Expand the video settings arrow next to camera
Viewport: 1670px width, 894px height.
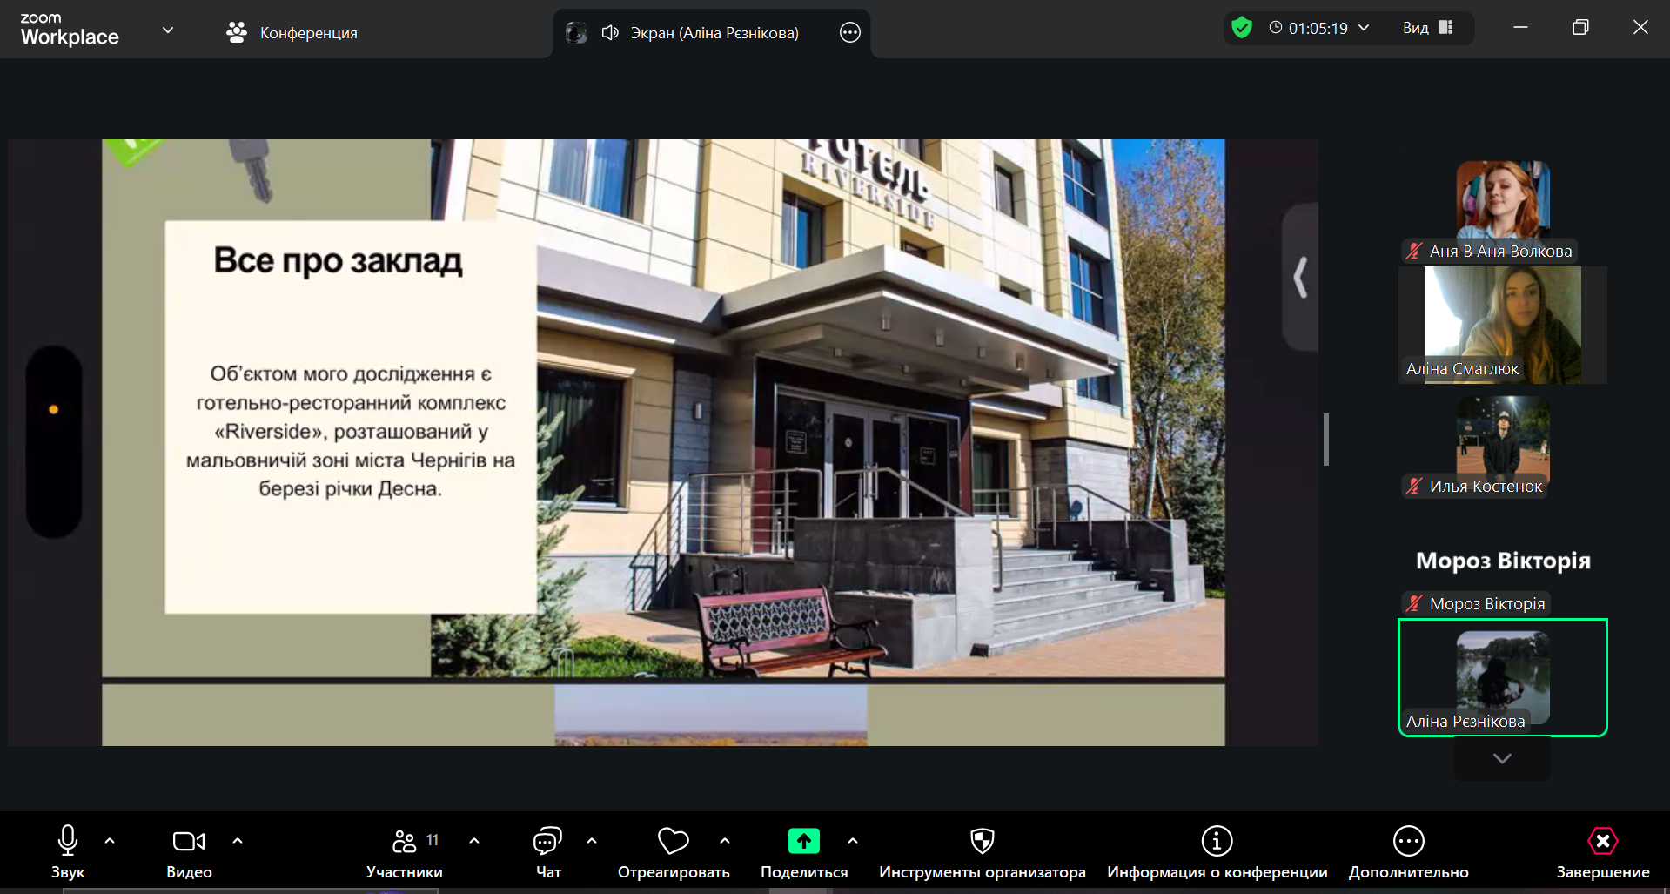[x=238, y=841]
